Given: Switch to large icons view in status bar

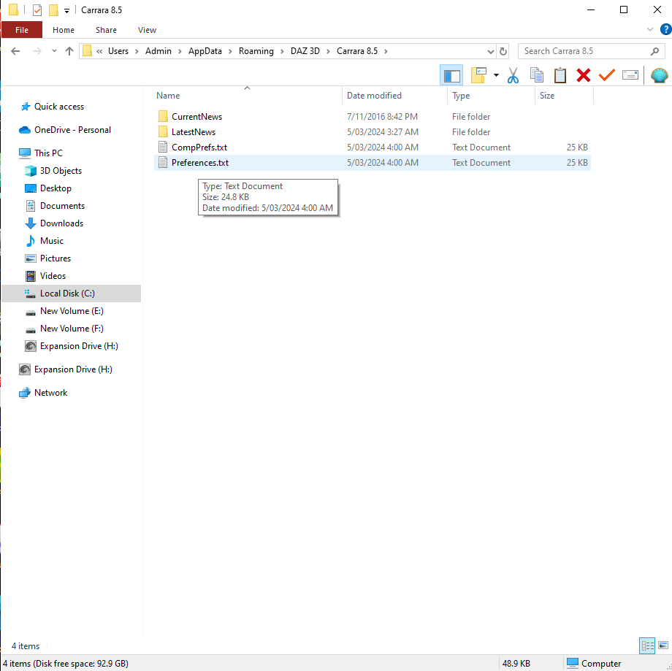Looking at the screenshot, I should tap(663, 645).
